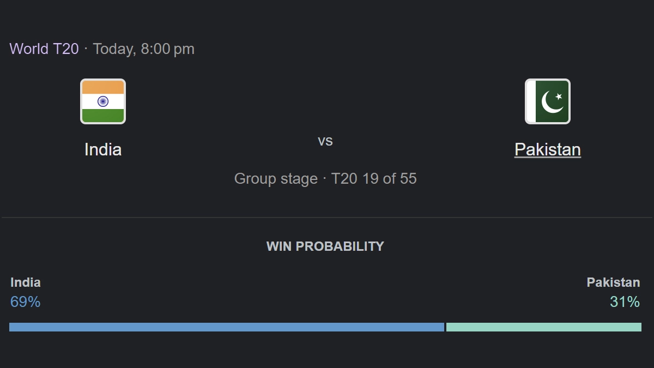Select the India team name under flag
This screenshot has width=654, height=368.
pos(103,149)
